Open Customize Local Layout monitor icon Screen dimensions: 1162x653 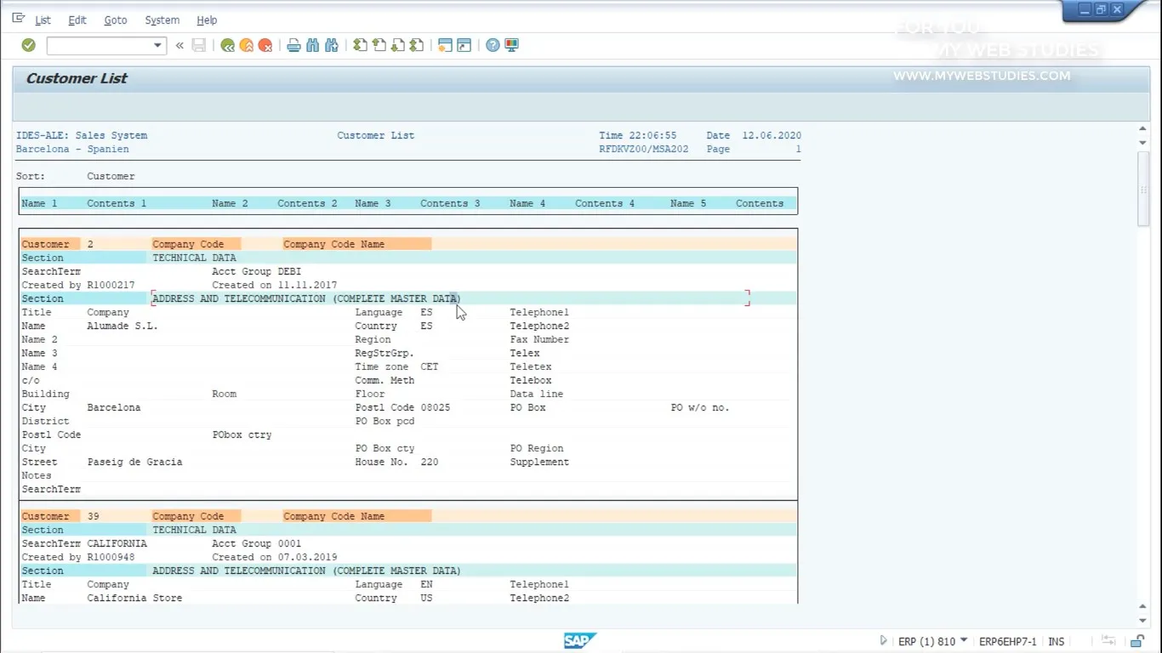pos(511,45)
